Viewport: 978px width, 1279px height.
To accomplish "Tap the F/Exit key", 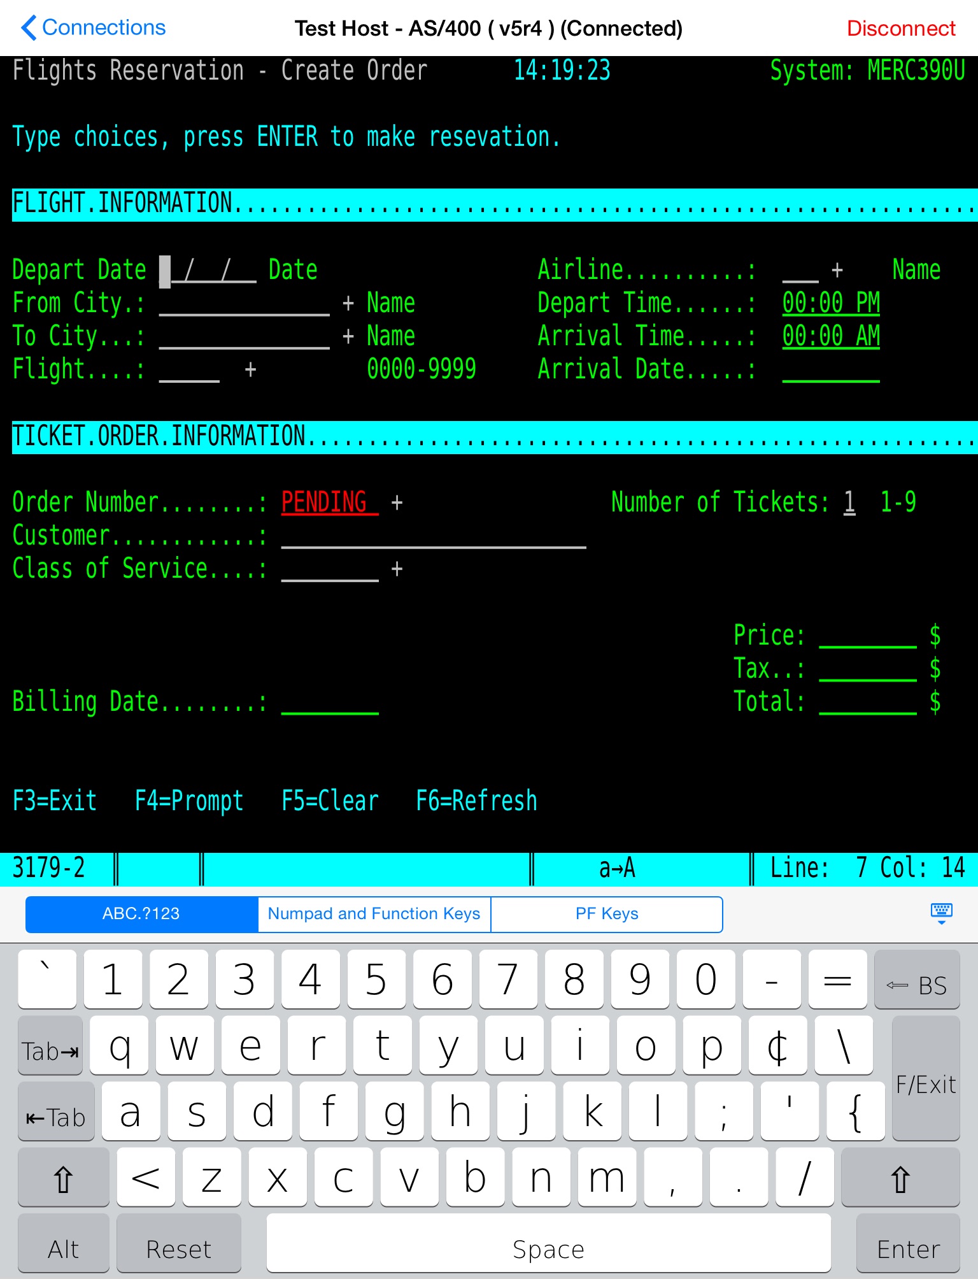I will [x=926, y=1078].
